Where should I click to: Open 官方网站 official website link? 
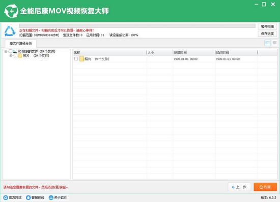pos(13,197)
